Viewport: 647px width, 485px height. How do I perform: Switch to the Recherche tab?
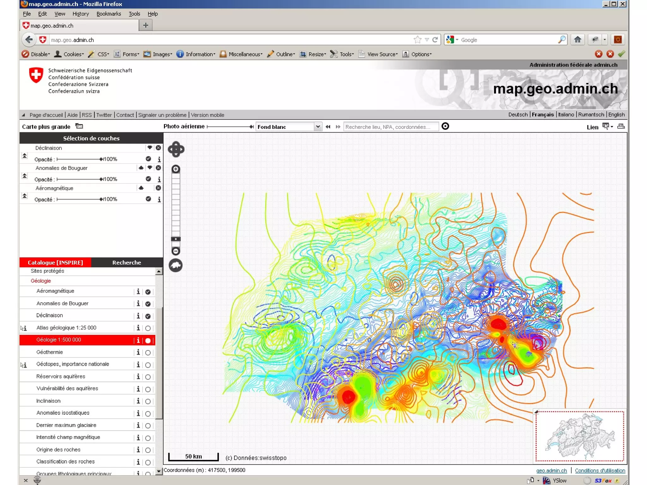pyautogui.click(x=127, y=262)
